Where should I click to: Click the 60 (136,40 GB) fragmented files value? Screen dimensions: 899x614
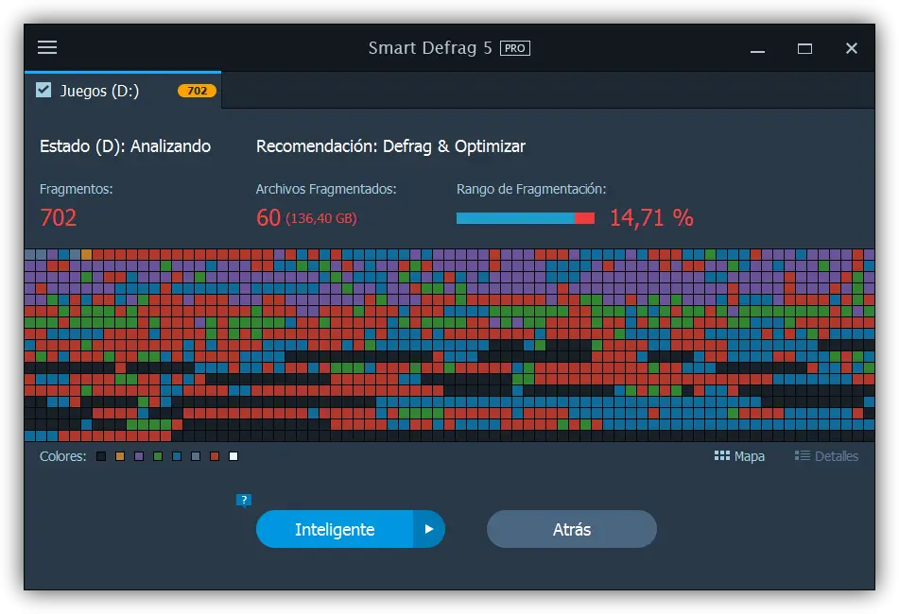pyautogui.click(x=306, y=217)
